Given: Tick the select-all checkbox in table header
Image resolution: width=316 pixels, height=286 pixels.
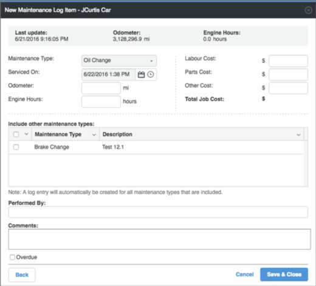Looking at the screenshot, I should pos(16,134).
